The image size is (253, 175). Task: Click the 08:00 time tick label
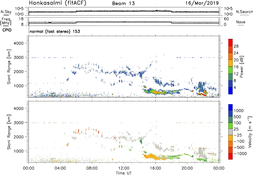pos(92,168)
